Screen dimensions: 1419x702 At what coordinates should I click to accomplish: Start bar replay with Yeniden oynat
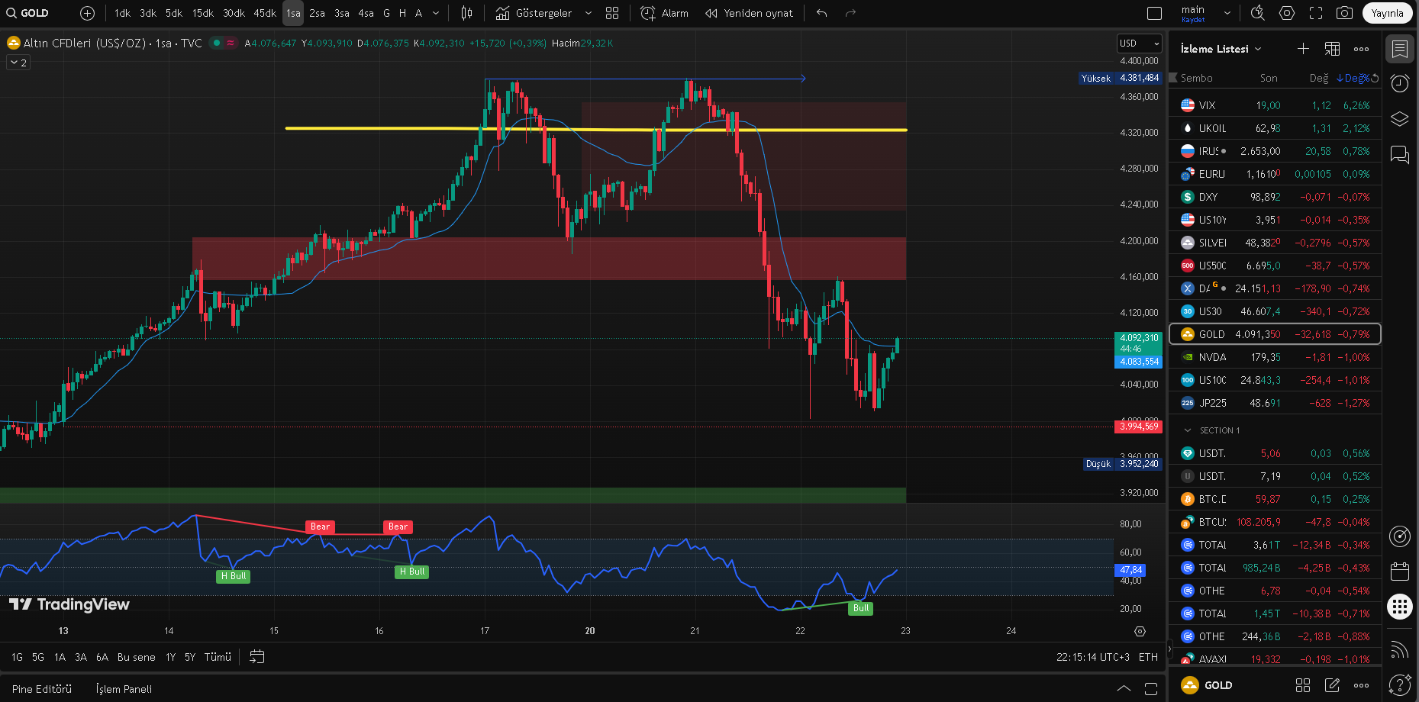(x=749, y=13)
